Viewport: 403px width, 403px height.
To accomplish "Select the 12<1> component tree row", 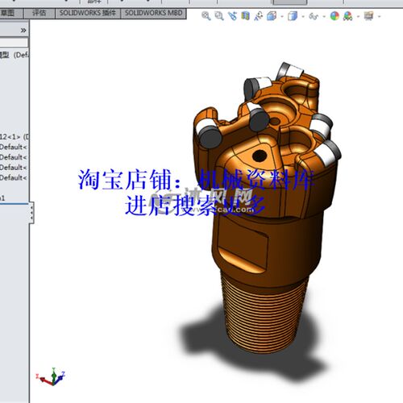I will [15, 137].
